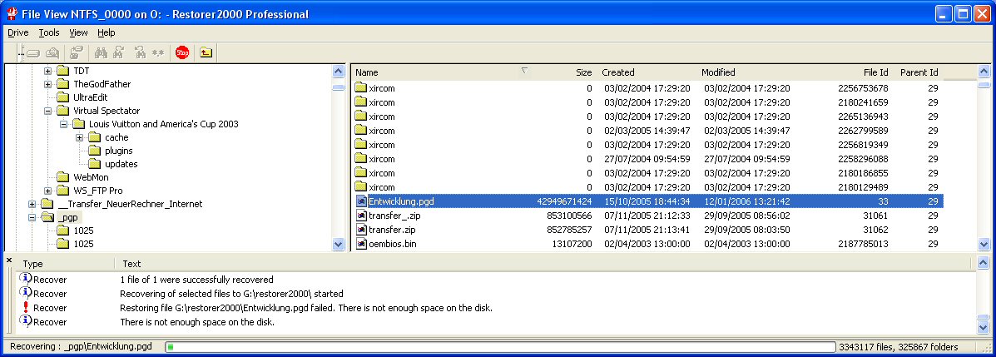The image size is (996, 357).
Task: Open the View menu
Action: point(79,32)
